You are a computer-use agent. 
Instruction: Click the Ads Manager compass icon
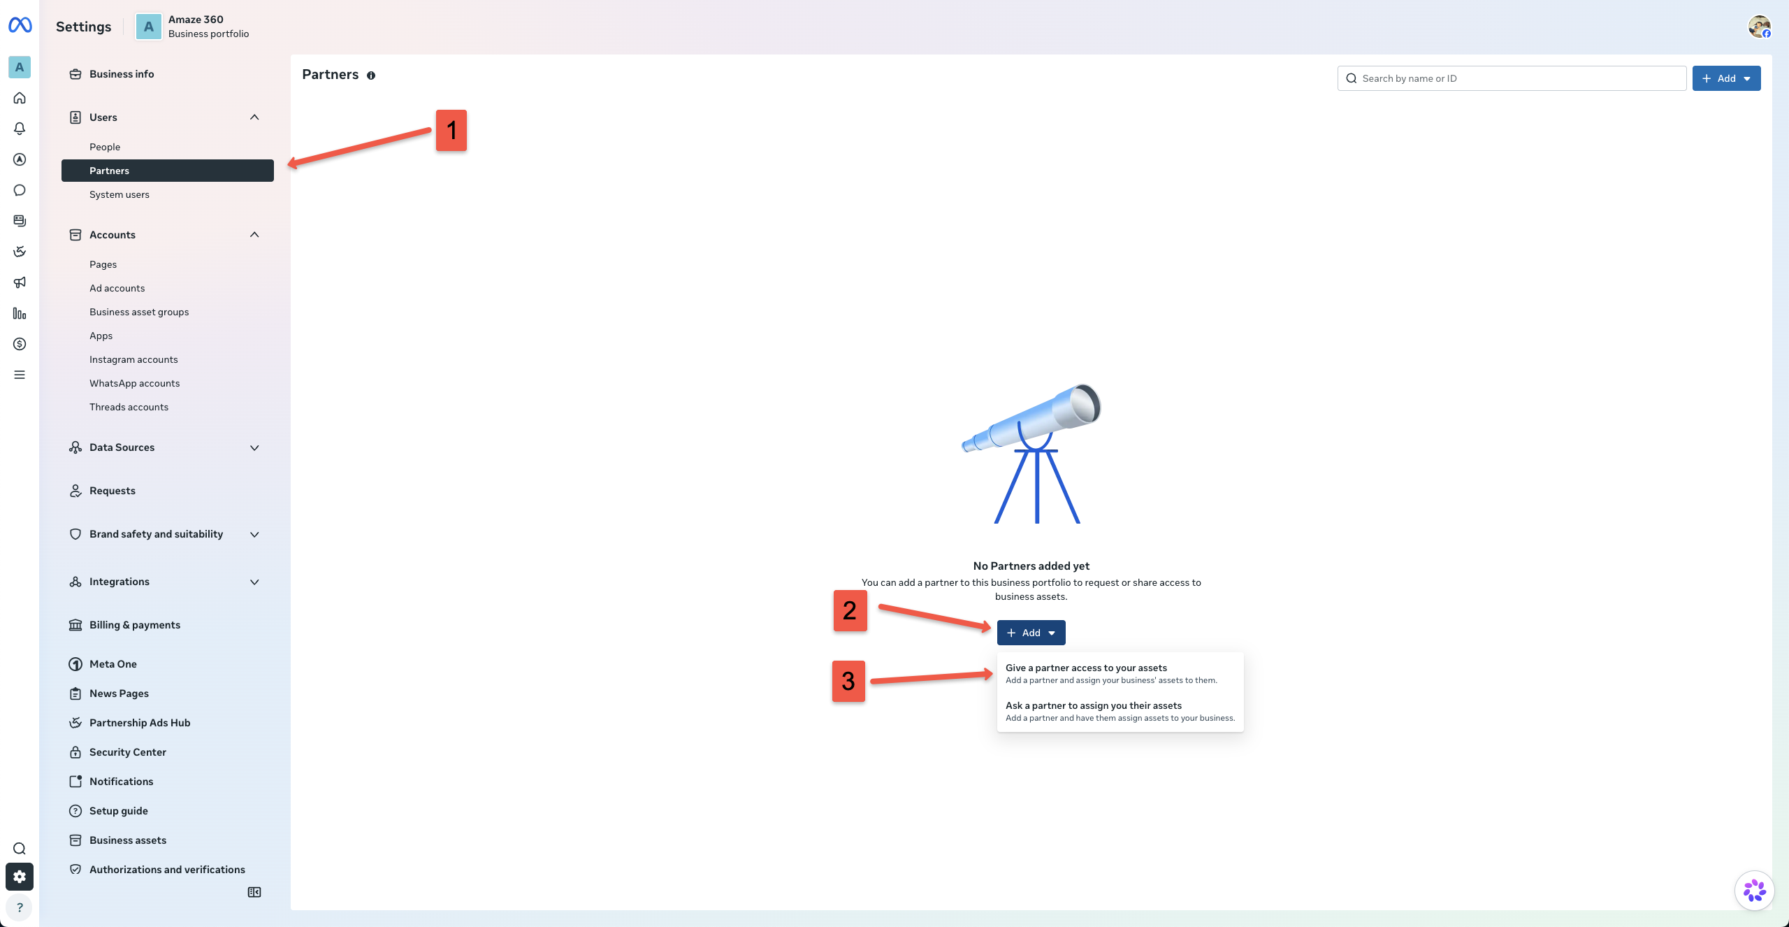point(20,159)
